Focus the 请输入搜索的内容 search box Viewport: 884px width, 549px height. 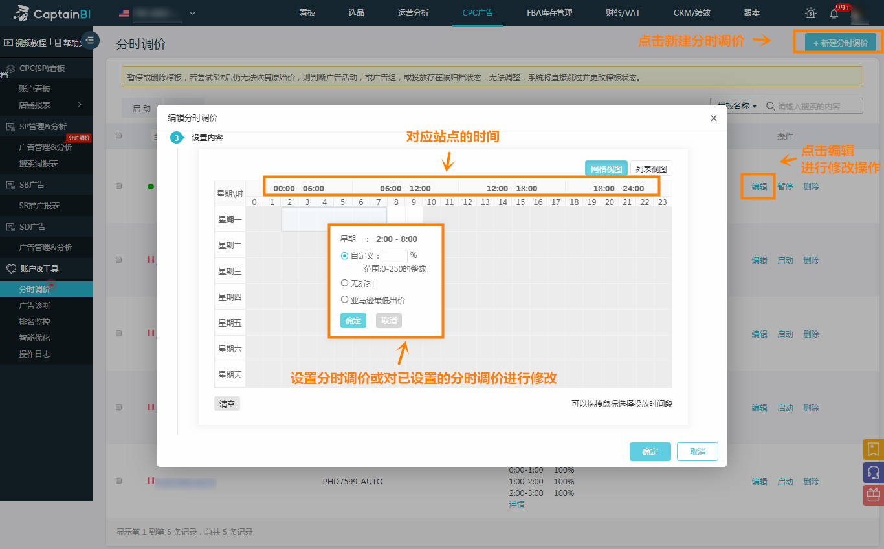point(812,106)
